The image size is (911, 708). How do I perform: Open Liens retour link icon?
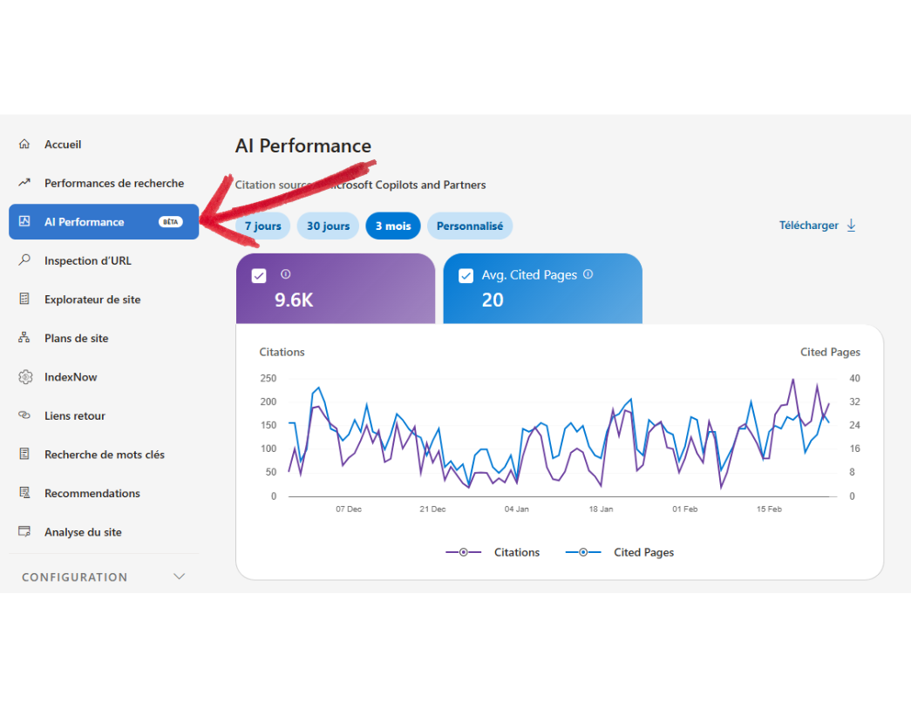click(24, 415)
